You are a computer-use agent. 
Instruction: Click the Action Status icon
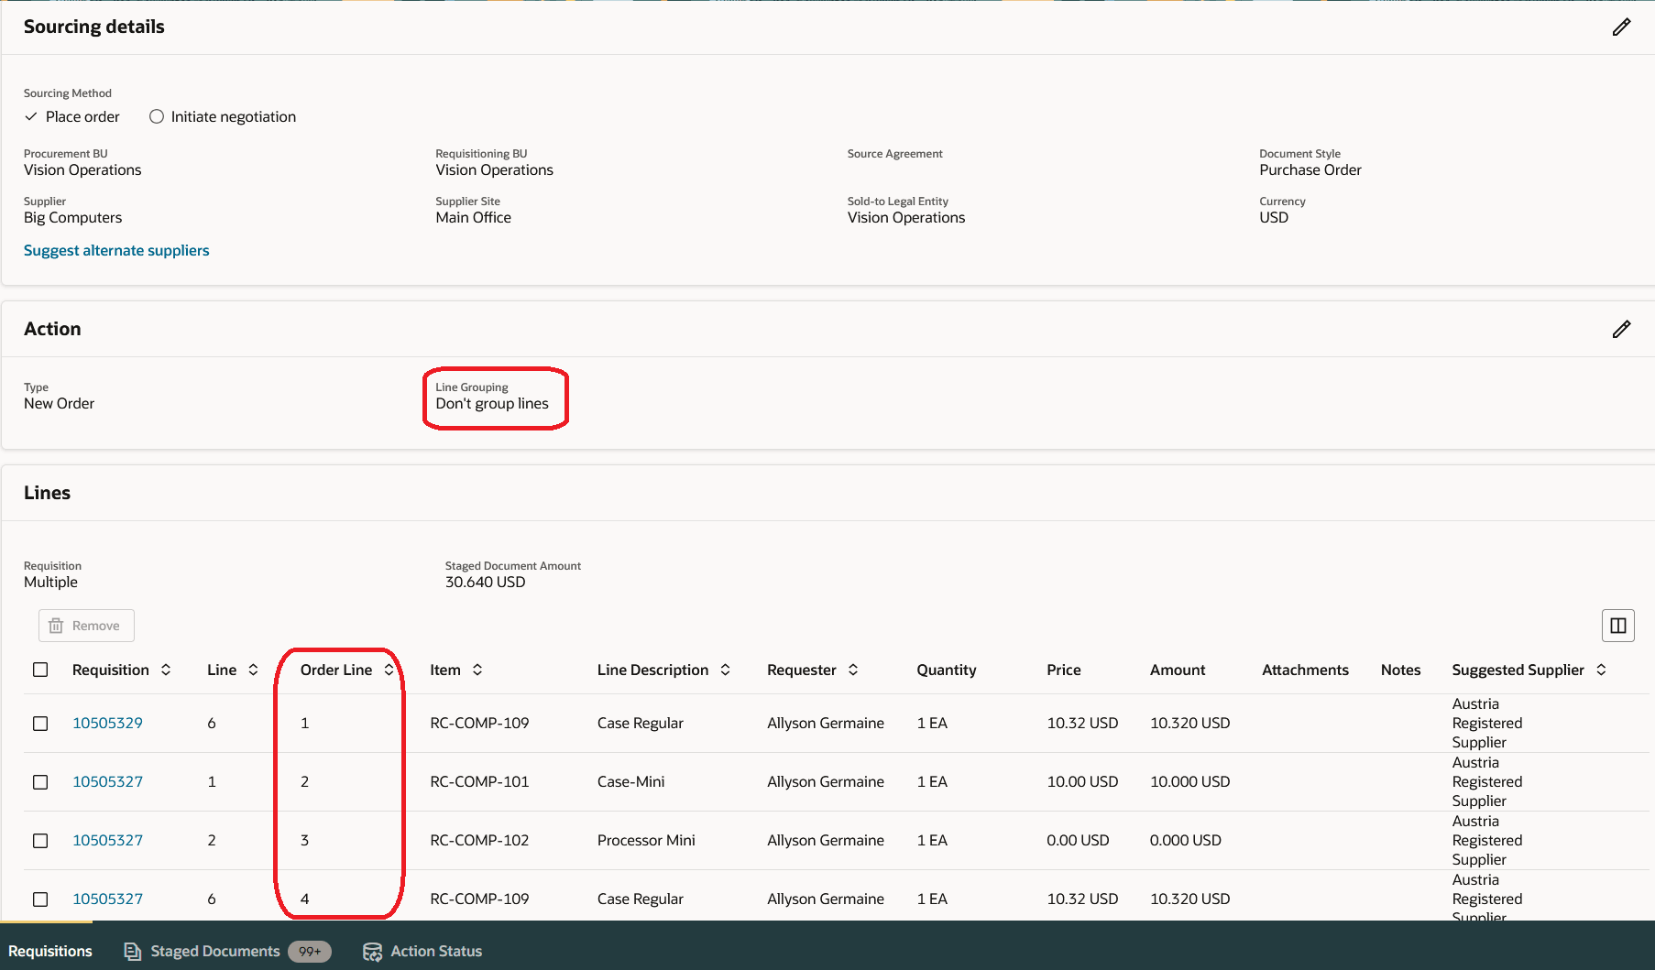click(372, 952)
